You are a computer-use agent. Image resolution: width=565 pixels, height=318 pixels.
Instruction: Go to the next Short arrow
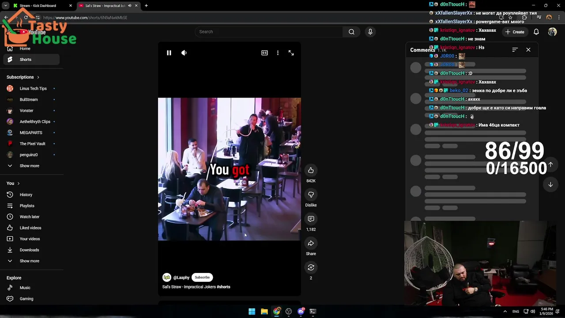tap(550, 185)
